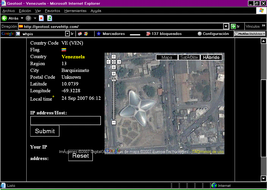The width and height of the screenshot is (267, 190).
Task: Click the Google toolbar news icon
Action: pos(80,34)
